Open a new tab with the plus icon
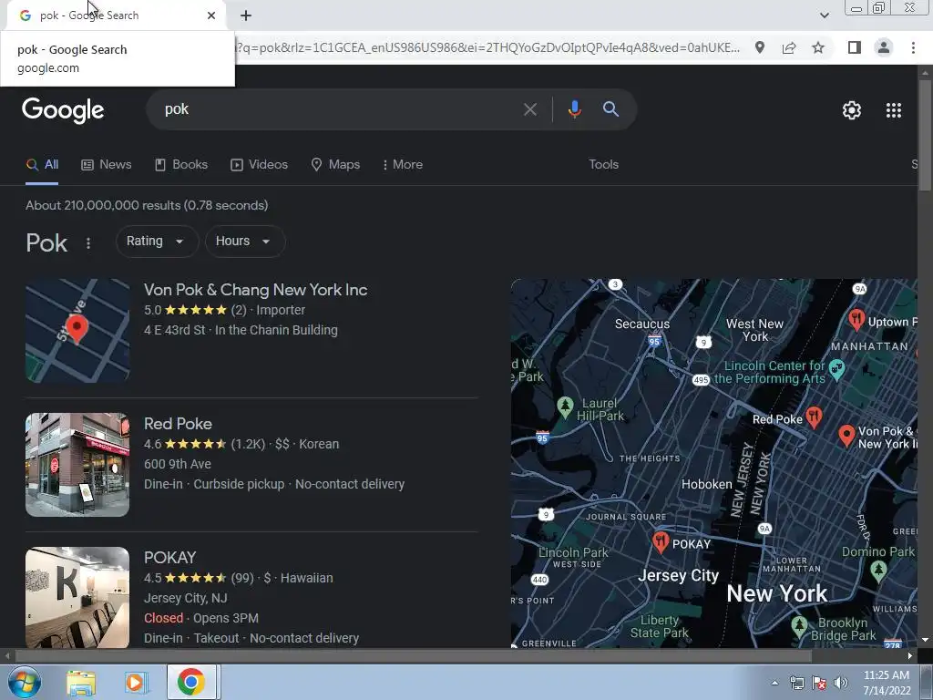This screenshot has width=933, height=700. [246, 15]
